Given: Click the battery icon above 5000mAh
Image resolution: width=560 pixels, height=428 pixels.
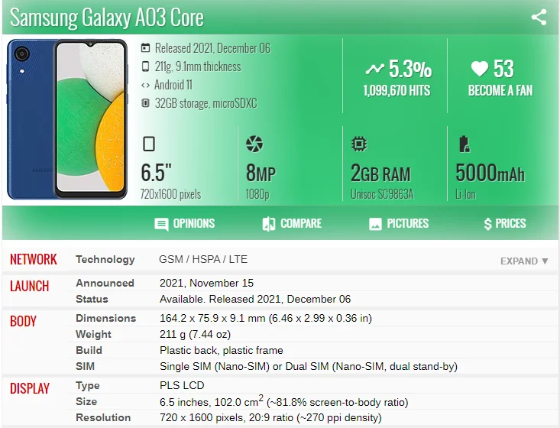Looking at the screenshot, I should (464, 144).
